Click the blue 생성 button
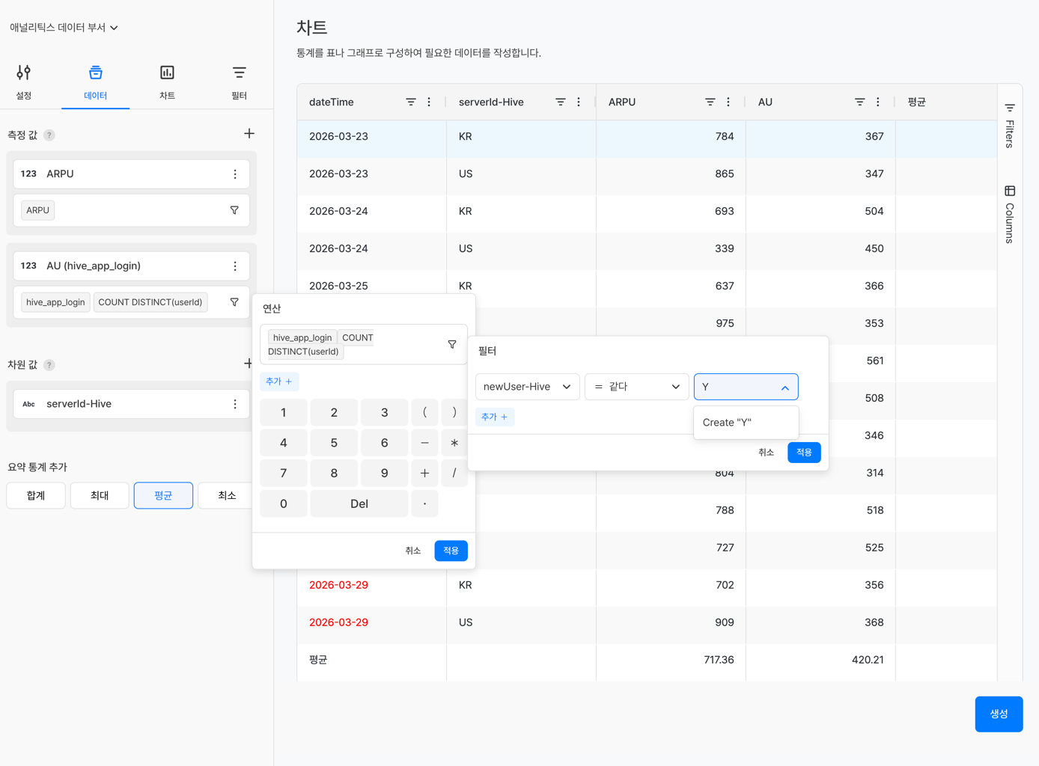This screenshot has height=766, width=1039. (999, 714)
